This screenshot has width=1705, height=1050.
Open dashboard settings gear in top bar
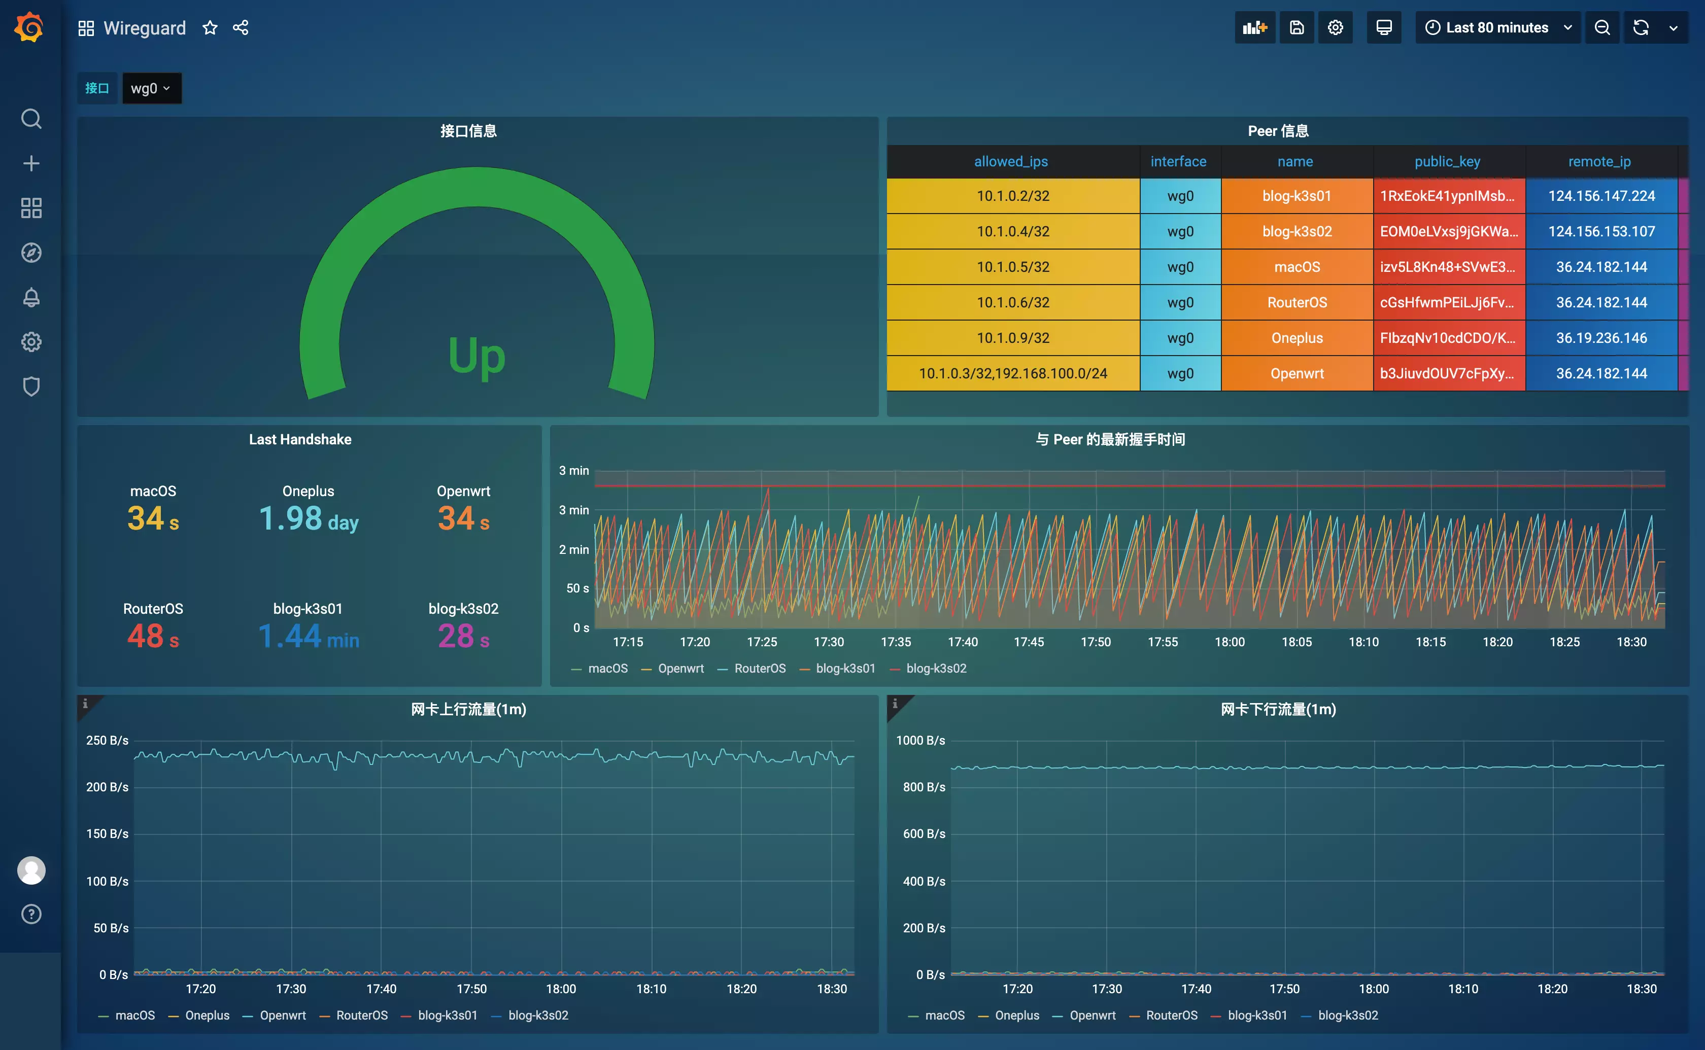tap(1336, 28)
